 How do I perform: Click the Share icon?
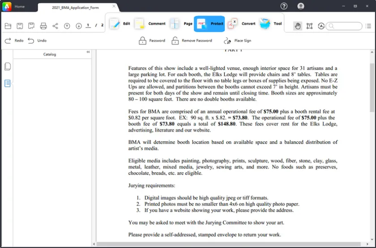coord(55,26)
